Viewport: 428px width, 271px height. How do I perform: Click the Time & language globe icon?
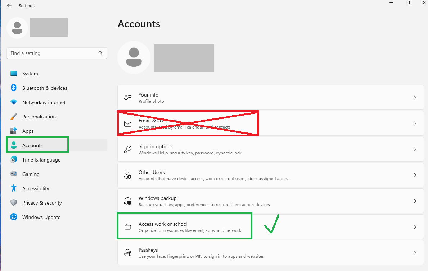[x=14, y=159]
